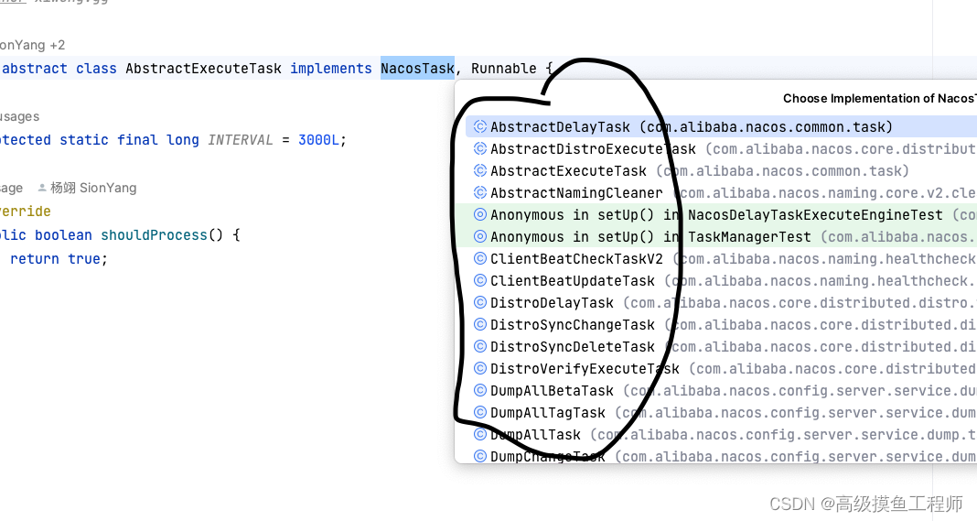Viewport: 977px width, 521px height.
Task: Click AbstractExecuteTask class name in code
Action: pyautogui.click(x=203, y=68)
